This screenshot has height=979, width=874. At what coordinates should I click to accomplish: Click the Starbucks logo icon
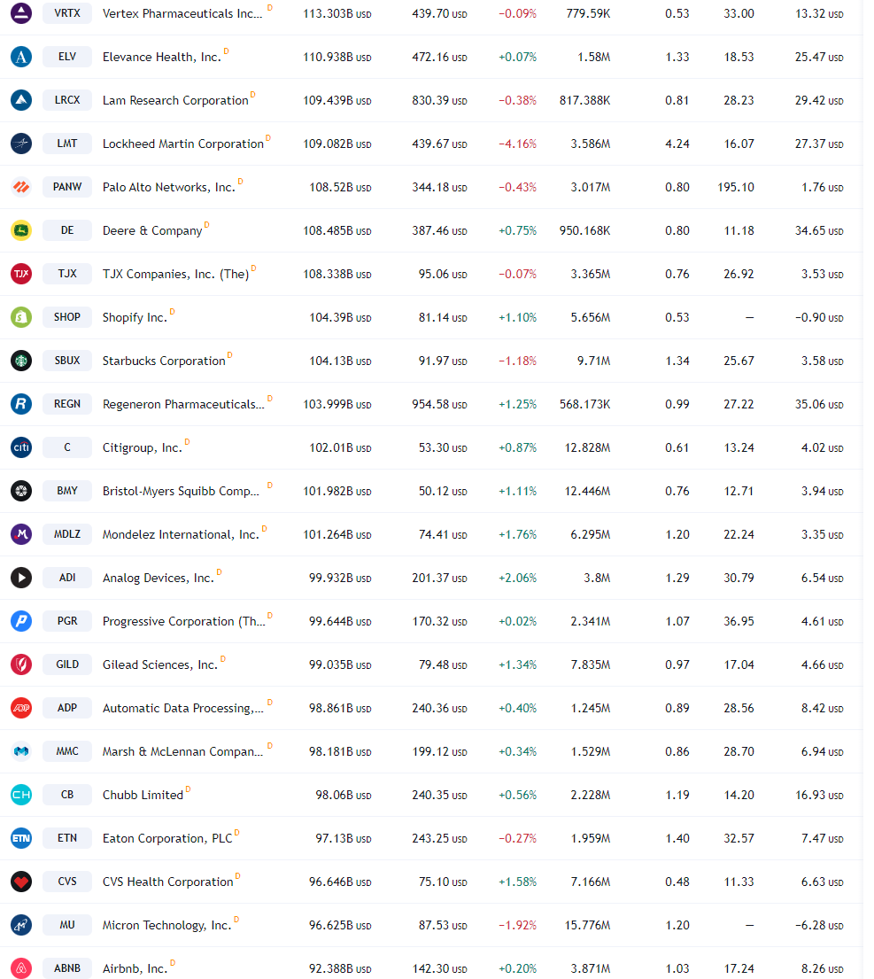pyautogui.click(x=21, y=361)
